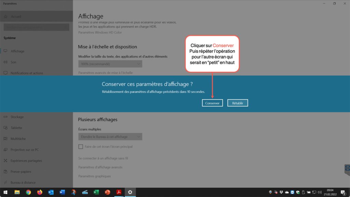The image size is (350, 197).
Task: Open Google Chrome from the taskbar
Action: click(28, 192)
